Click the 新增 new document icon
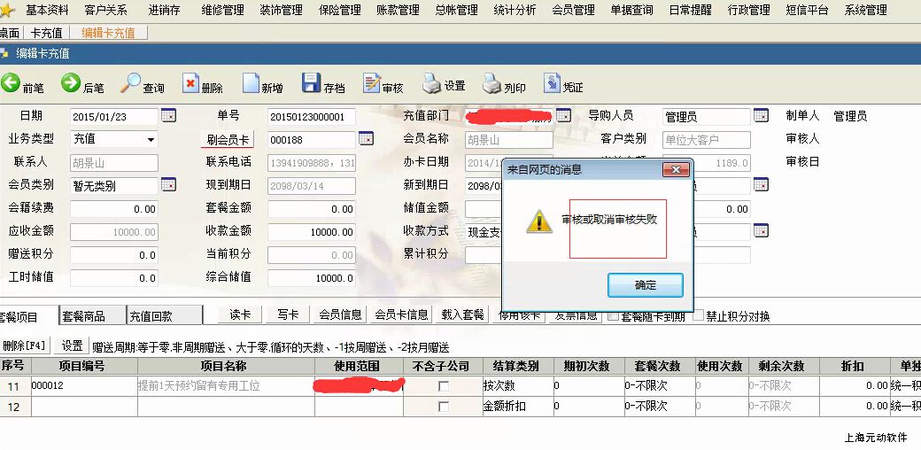 pyautogui.click(x=250, y=84)
